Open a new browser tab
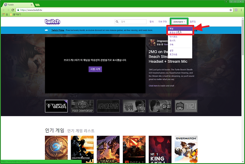 click(x=37, y=5)
